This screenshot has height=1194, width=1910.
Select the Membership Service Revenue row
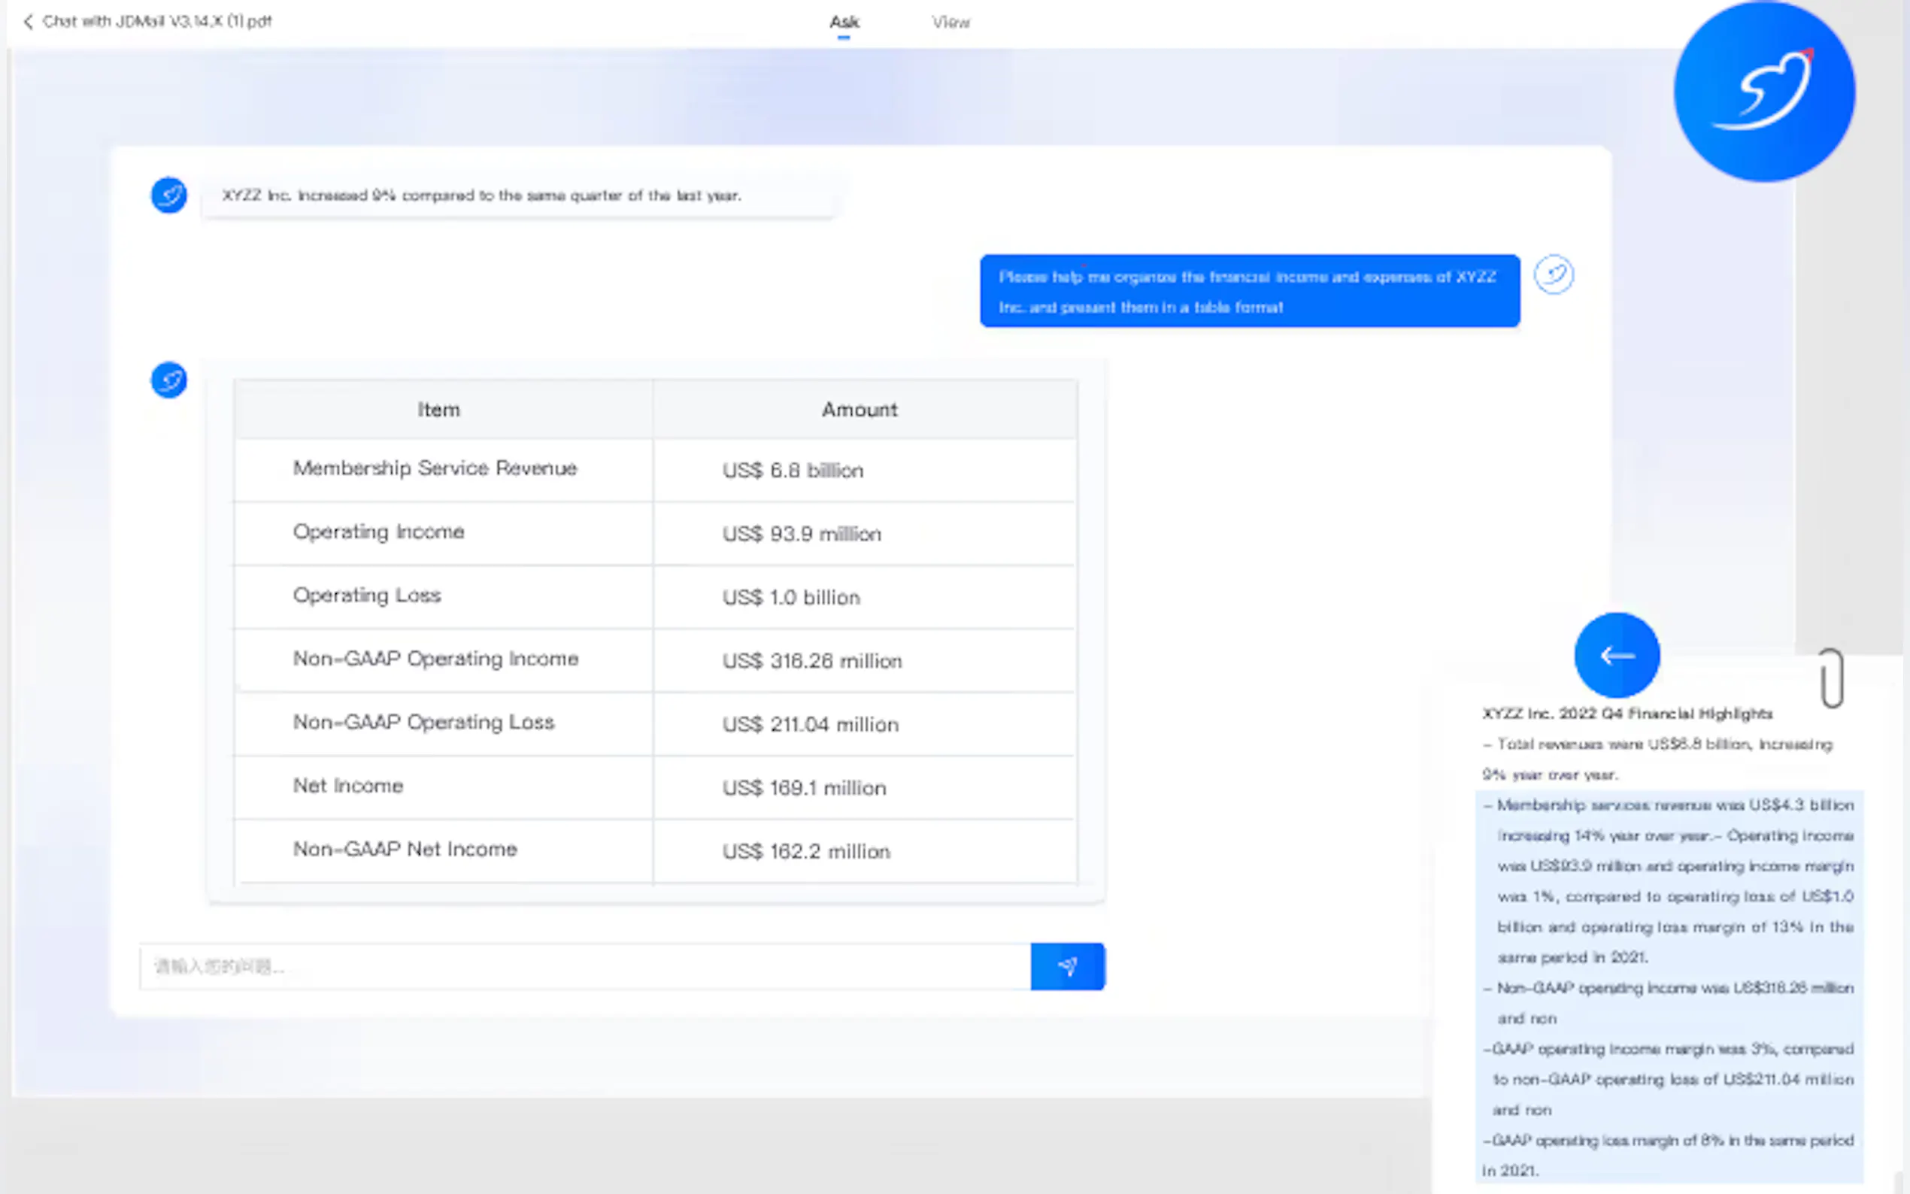435,469
